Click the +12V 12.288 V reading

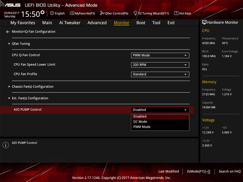click(x=208, y=132)
